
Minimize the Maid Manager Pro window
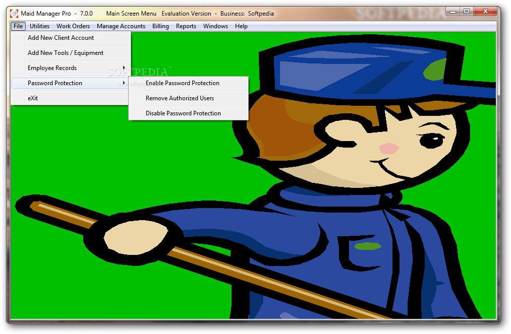[x=453, y=12]
